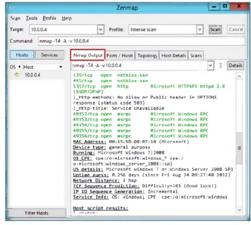The height and width of the screenshot is (225, 251).
Task: Click the 'OS CPE:' label
Action: pyautogui.click(x=83, y=158)
